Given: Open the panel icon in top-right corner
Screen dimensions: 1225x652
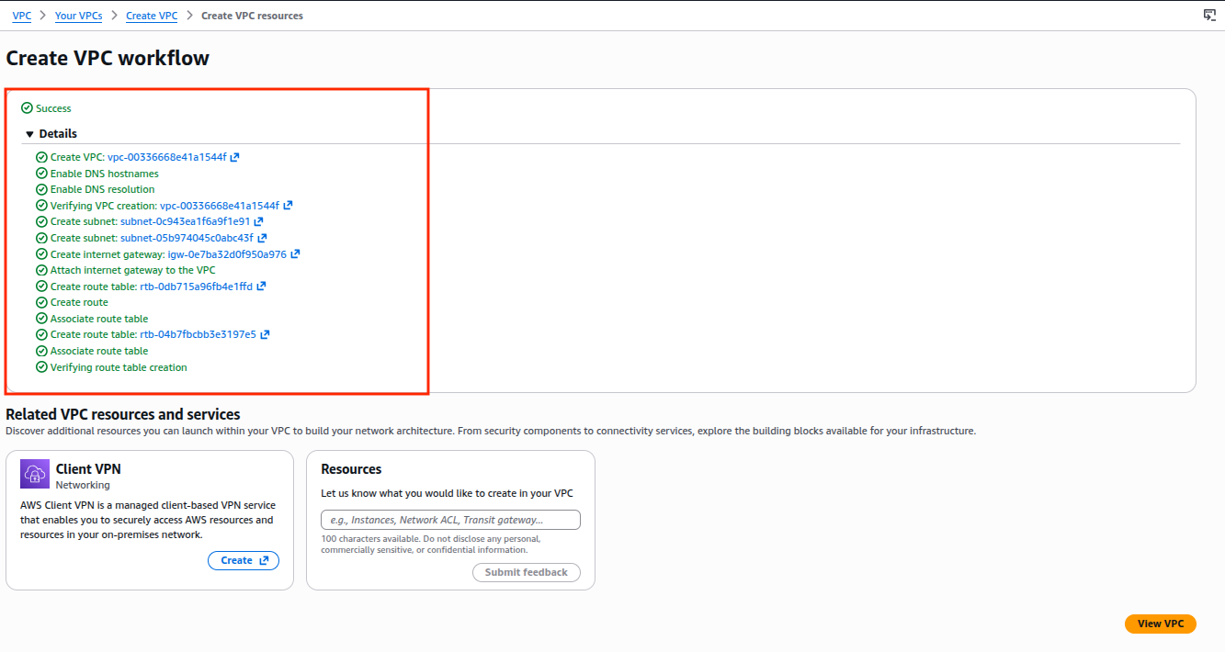Looking at the screenshot, I should pos(1209,15).
